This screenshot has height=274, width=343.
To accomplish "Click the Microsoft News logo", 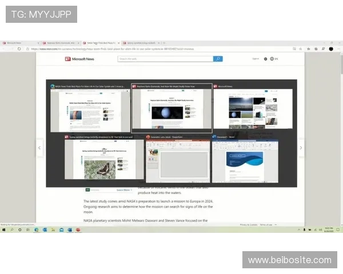I will tap(81, 59).
